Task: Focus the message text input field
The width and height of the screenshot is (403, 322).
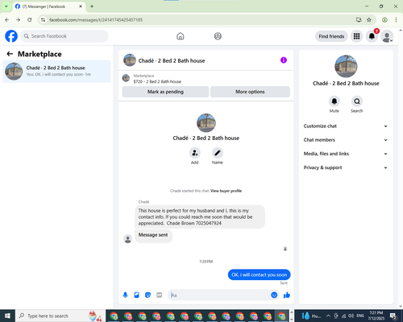Action: tap(219, 295)
